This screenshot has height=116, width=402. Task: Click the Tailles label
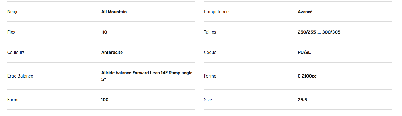[210, 32]
